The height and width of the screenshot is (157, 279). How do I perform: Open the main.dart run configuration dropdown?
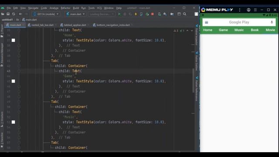76,14
